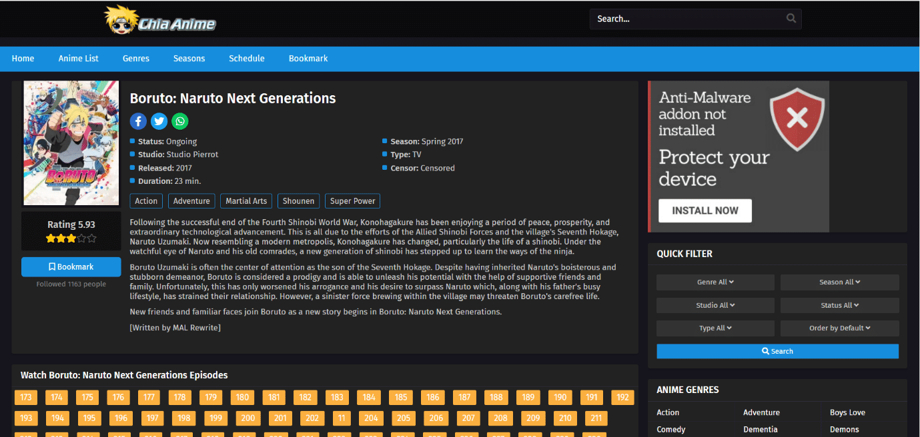Open Bookmark in the navigation bar
This screenshot has height=437, width=920.
coord(308,59)
